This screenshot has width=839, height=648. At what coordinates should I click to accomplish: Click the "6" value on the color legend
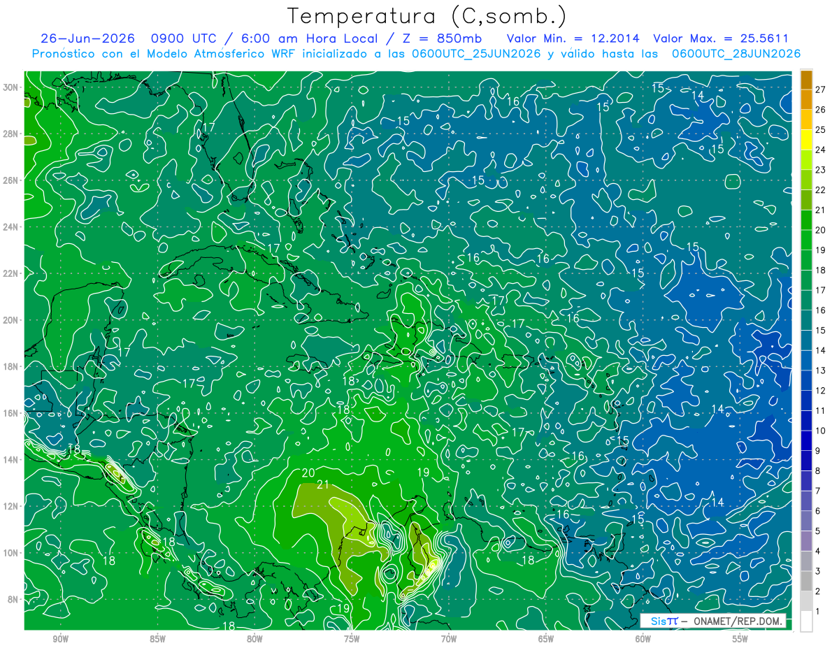pos(818,511)
